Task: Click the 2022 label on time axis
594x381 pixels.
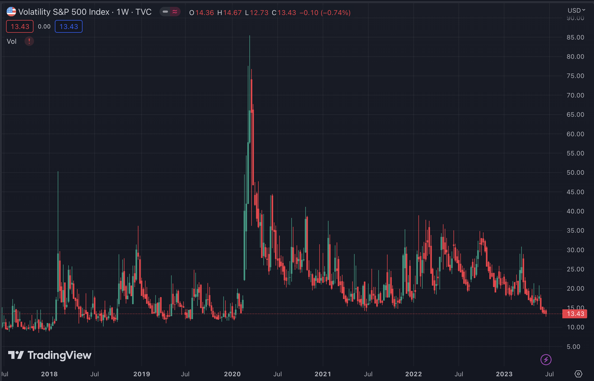Action: 413,374
